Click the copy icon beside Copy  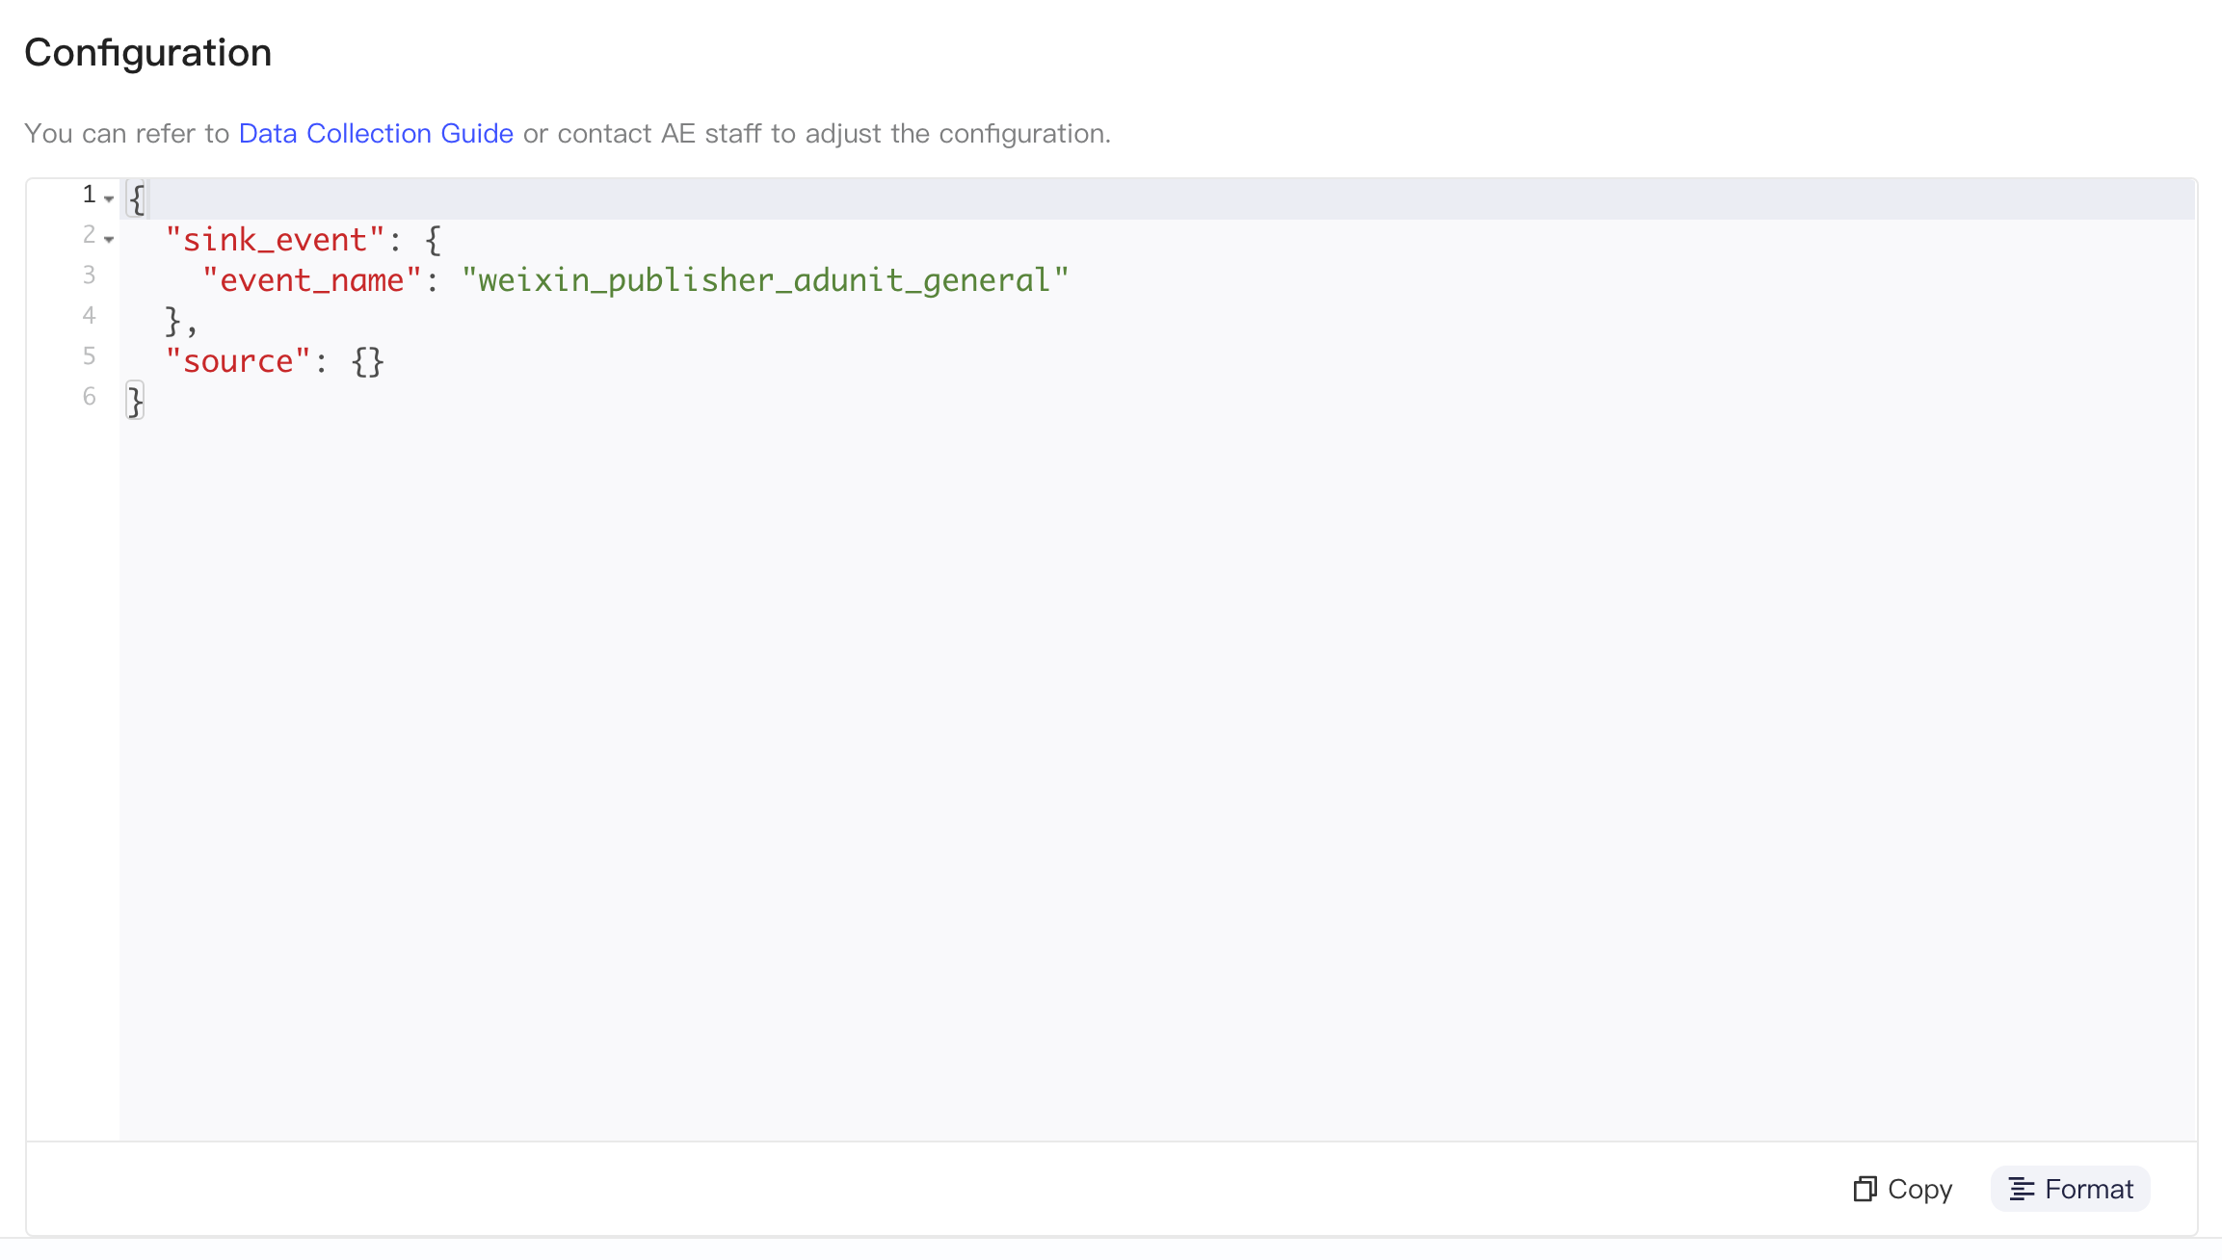pos(1865,1189)
